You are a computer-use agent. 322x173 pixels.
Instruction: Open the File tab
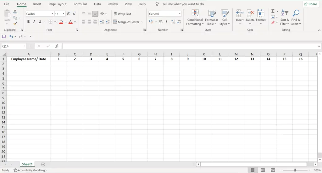click(7, 4)
